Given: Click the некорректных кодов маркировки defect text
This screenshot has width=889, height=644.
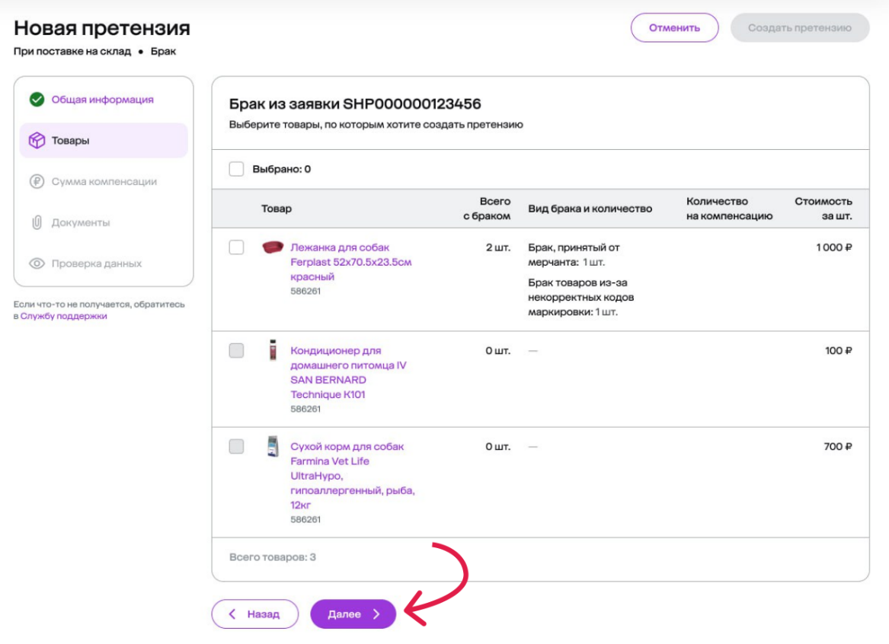Looking at the screenshot, I should click(580, 304).
